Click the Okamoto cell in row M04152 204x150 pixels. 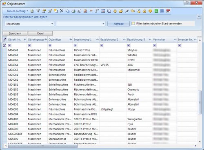(x=139, y=90)
